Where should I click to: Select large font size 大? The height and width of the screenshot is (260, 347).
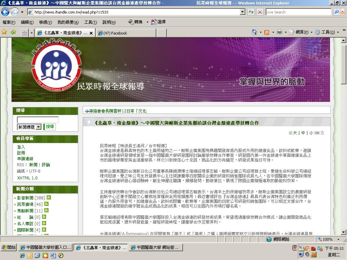tap(295, 133)
